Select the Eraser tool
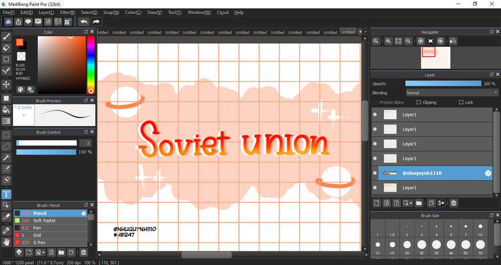This screenshot has height=265, width=501. [6, 48]
